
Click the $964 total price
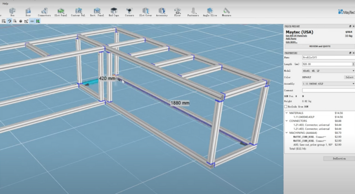(349, 32)
